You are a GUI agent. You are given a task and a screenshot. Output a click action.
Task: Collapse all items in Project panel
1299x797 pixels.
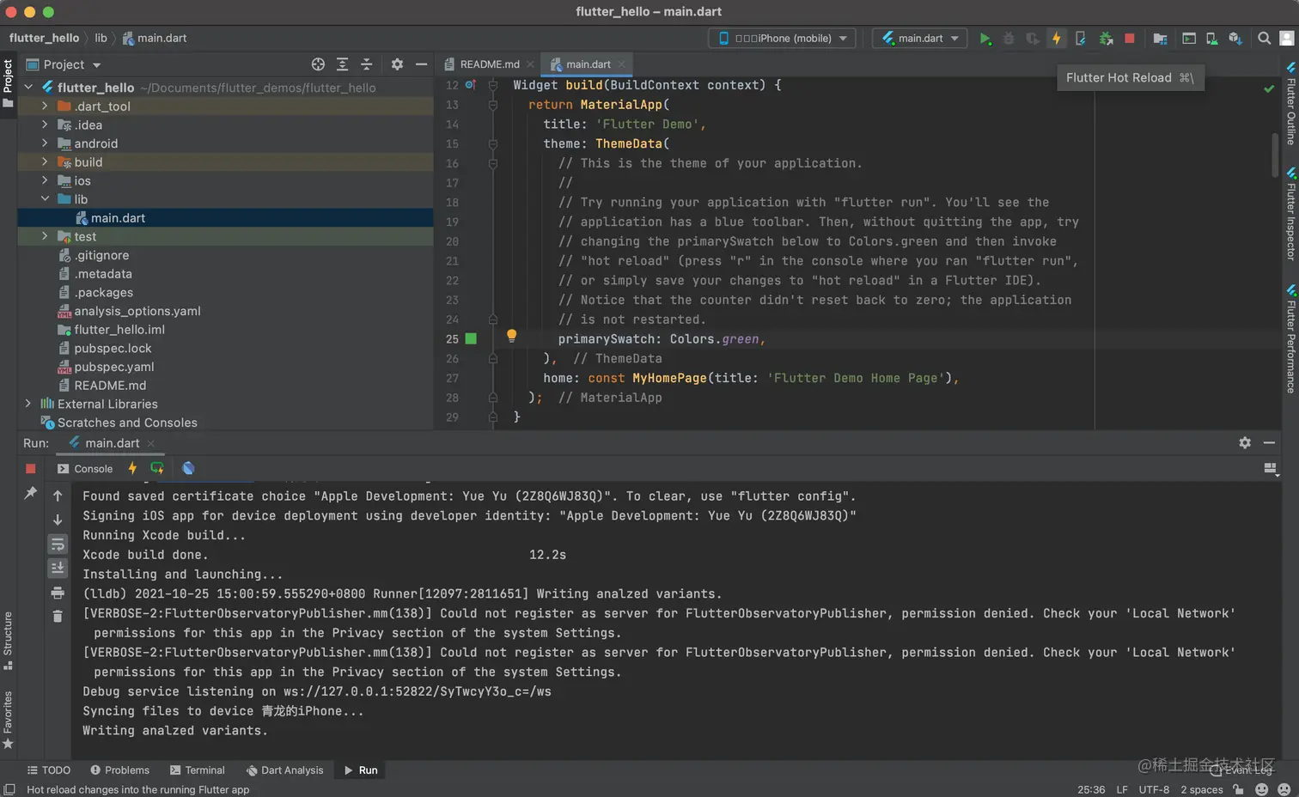(366, 64)
